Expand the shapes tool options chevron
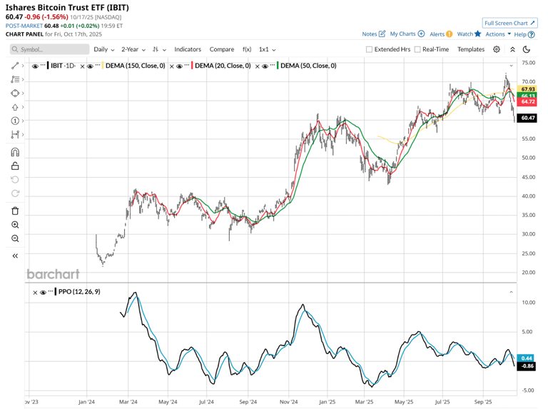548x409 pixels. click(x=23, y=94)
